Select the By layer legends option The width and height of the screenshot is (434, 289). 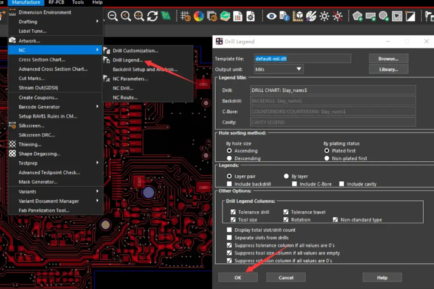click(286, 175)
